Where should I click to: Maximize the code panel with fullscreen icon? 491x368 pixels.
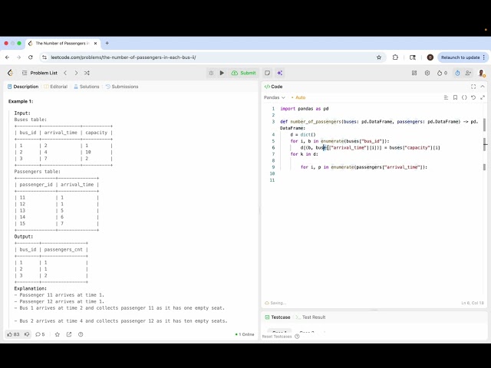[x=473, y=87]
